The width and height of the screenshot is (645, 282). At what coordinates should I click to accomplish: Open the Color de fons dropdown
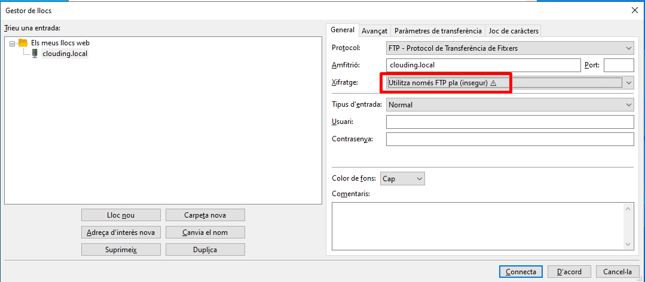(x=402, y=178)
